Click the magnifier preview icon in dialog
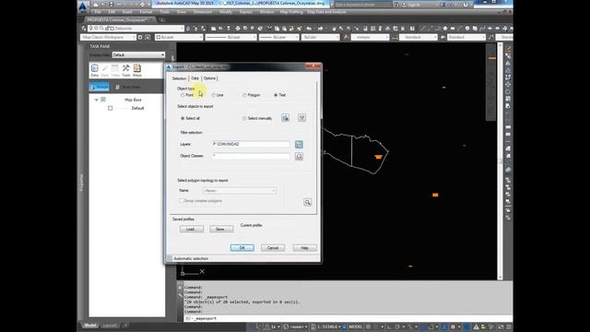Screen dimensions: 590x332 (307, 203)
